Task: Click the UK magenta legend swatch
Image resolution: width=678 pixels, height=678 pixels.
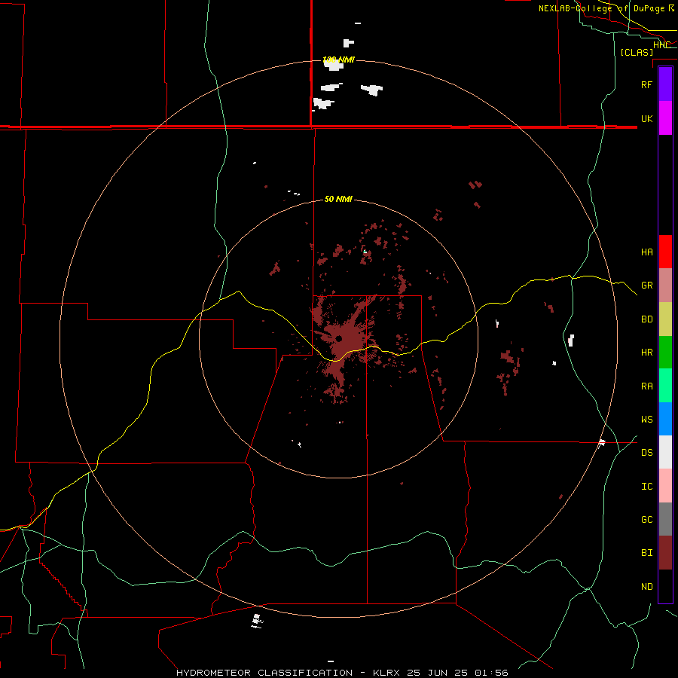Action: tap(665, 118)
